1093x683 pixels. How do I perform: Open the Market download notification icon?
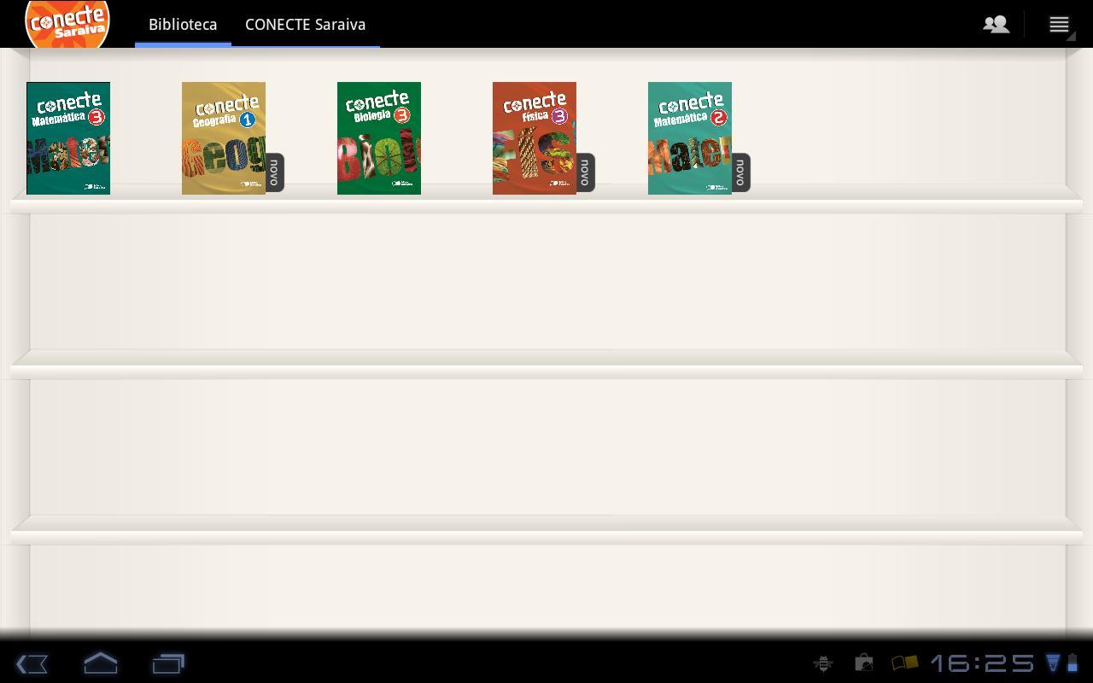(863, 663)
